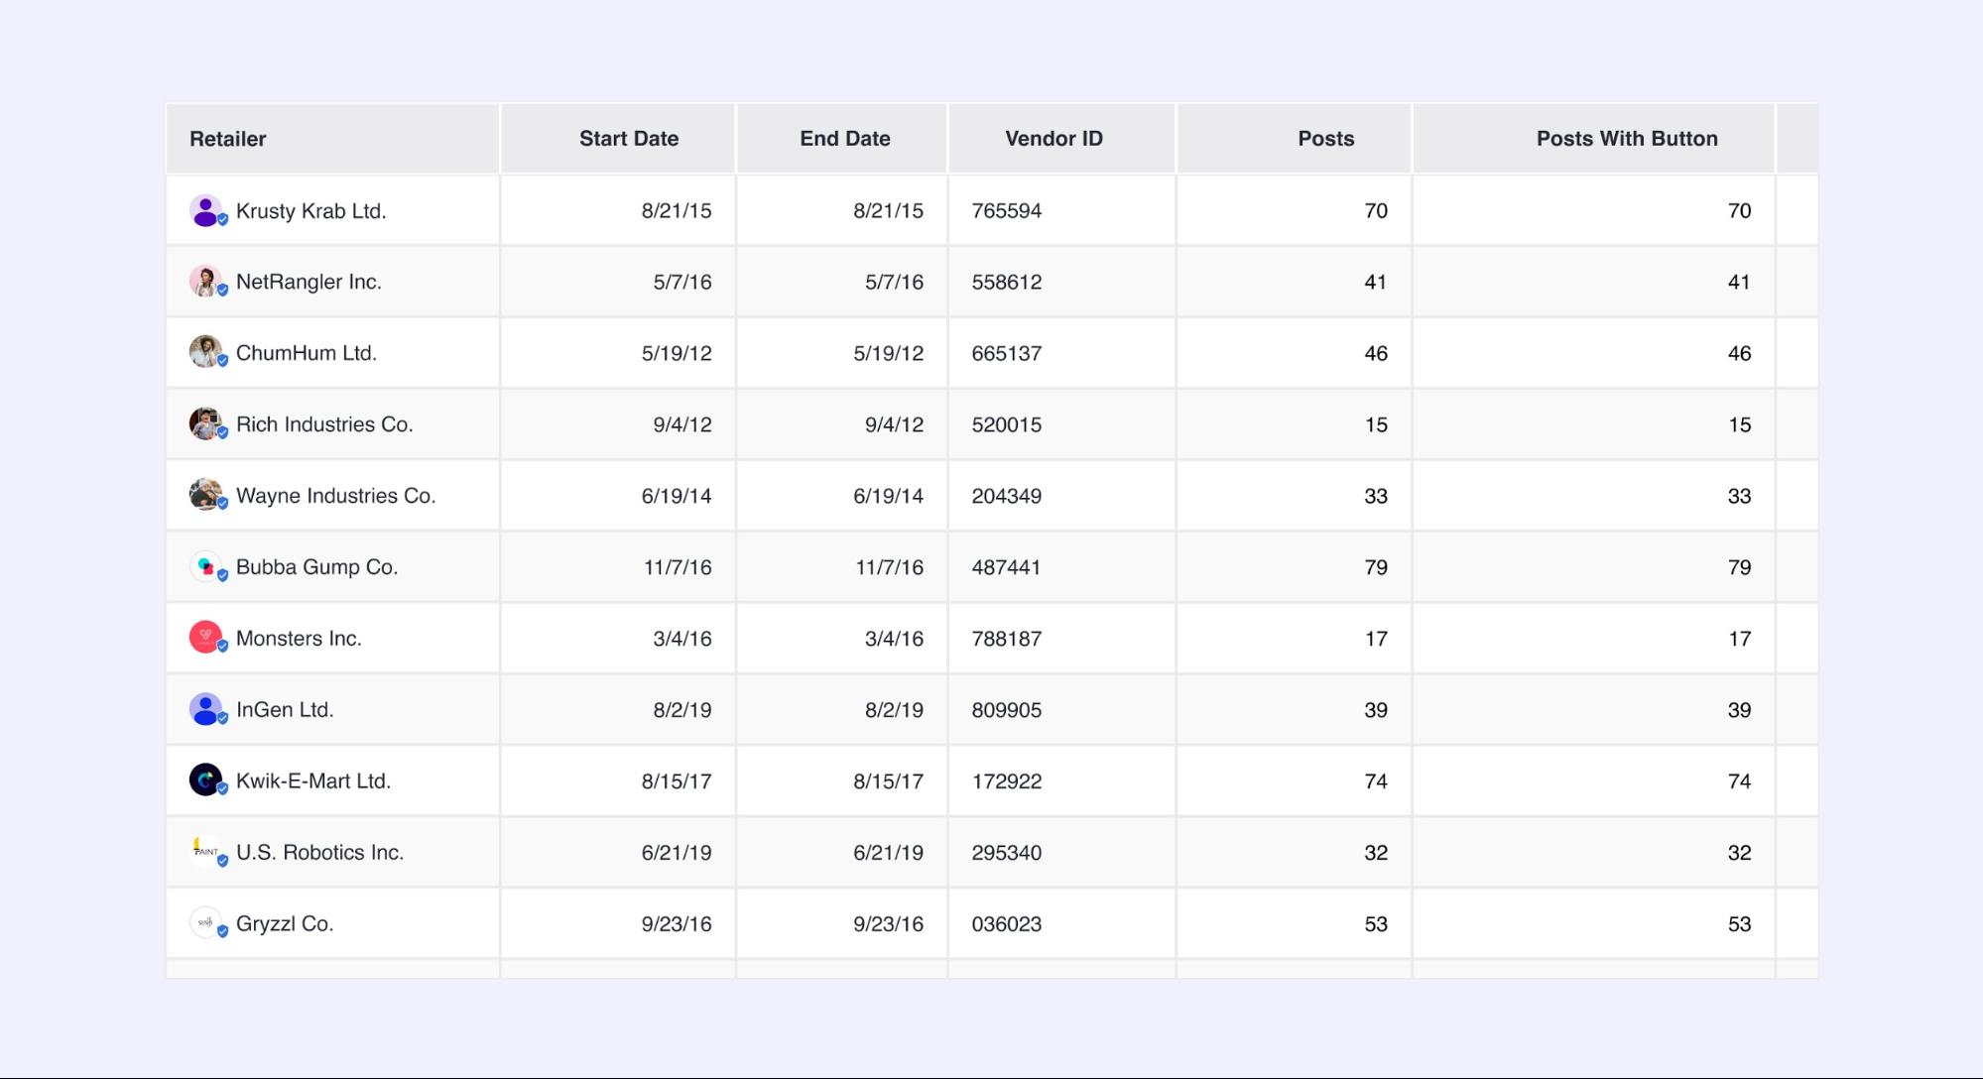Click Kwik-E-Mart's start date 8/15/17
This screenshot has width=1983, height=1079.
677,781
